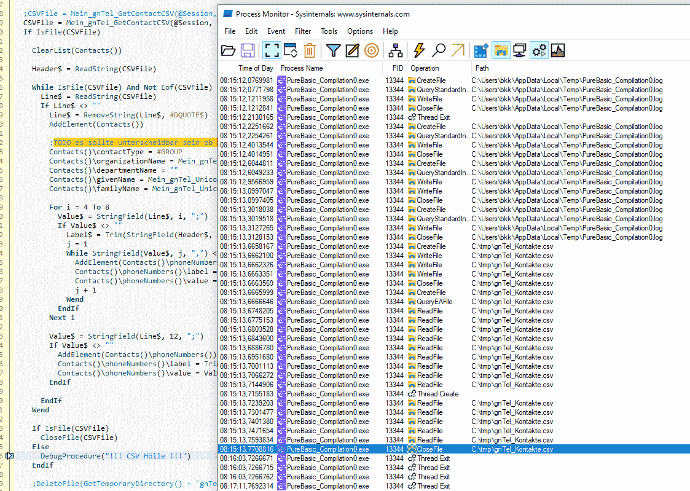
Task: Click the Header$ = ReadString(CSVFile) line
Action: (x=94, y=69)
